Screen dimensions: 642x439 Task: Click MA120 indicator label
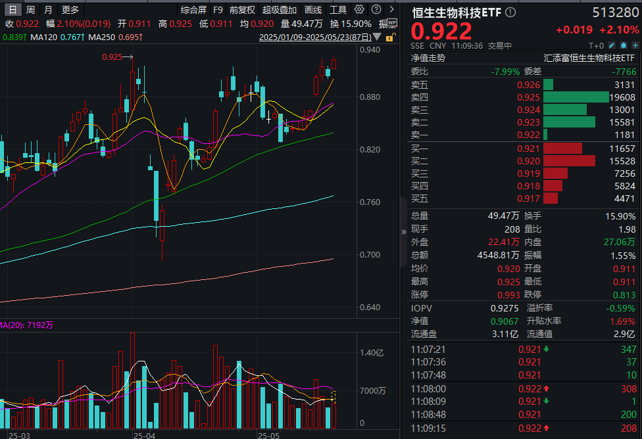click(44, 37)
